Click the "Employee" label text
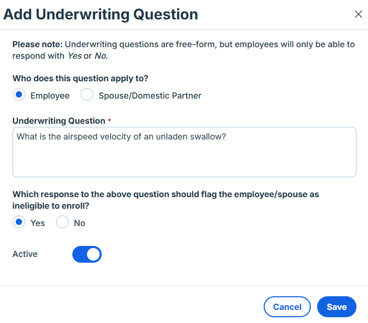 [50, 96]
